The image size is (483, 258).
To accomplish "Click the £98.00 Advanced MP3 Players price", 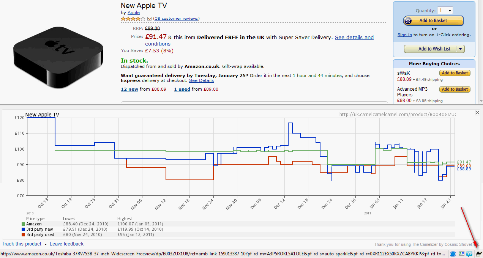I will pyautogui.click(x=404, y=101).
